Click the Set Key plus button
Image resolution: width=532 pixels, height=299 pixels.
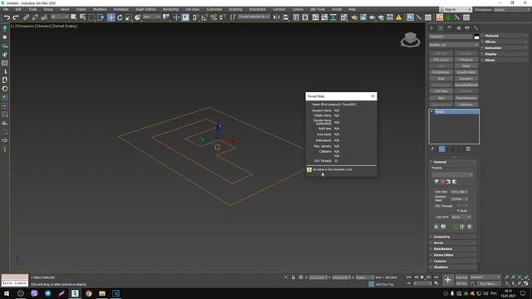(448, 280)
